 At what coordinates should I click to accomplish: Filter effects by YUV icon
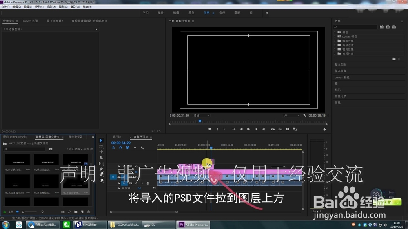click(394, 27)
